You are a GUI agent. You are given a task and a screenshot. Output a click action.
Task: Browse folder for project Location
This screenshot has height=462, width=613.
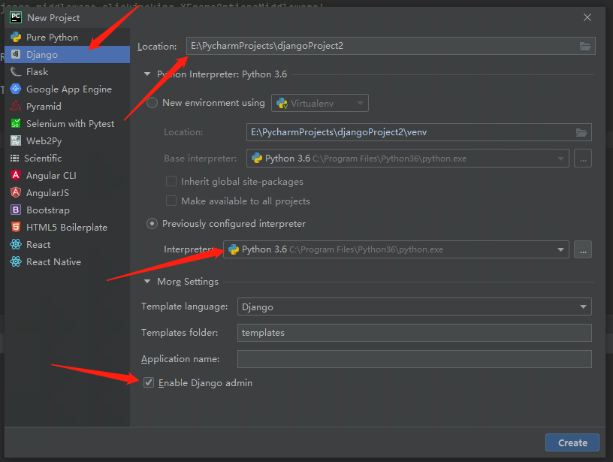point(585,46)
